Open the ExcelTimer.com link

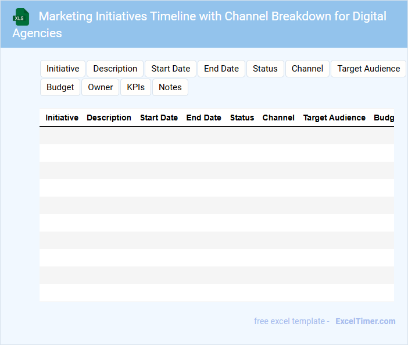pos(365,321)
